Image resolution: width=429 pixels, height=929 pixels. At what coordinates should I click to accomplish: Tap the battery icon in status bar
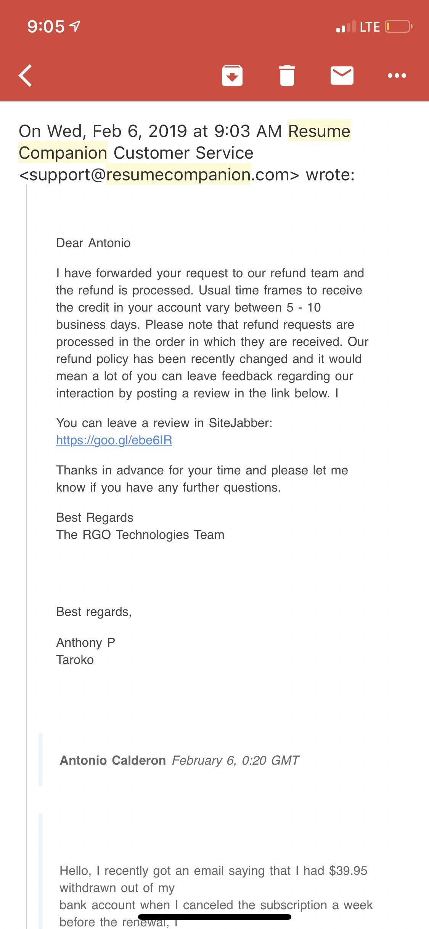[398, 27]
